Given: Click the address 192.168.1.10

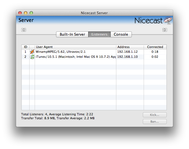Looking at the screenshot, I should tap(128, 57).
